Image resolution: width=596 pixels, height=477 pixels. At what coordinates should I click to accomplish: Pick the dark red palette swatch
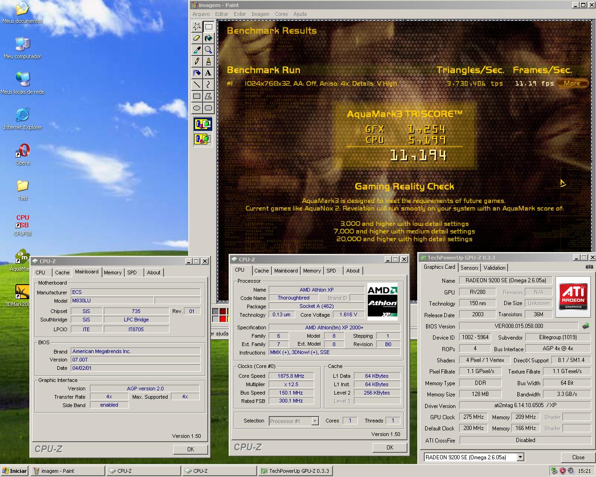click(x=223, y=311)
